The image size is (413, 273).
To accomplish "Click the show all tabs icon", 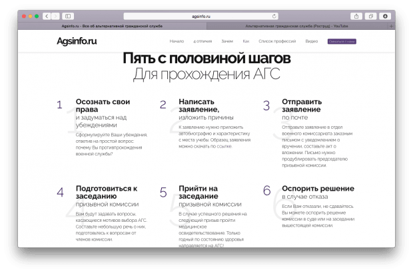I will [x=370, y=16].
